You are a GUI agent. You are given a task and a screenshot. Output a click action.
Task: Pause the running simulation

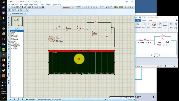click(x=18, y=99)
